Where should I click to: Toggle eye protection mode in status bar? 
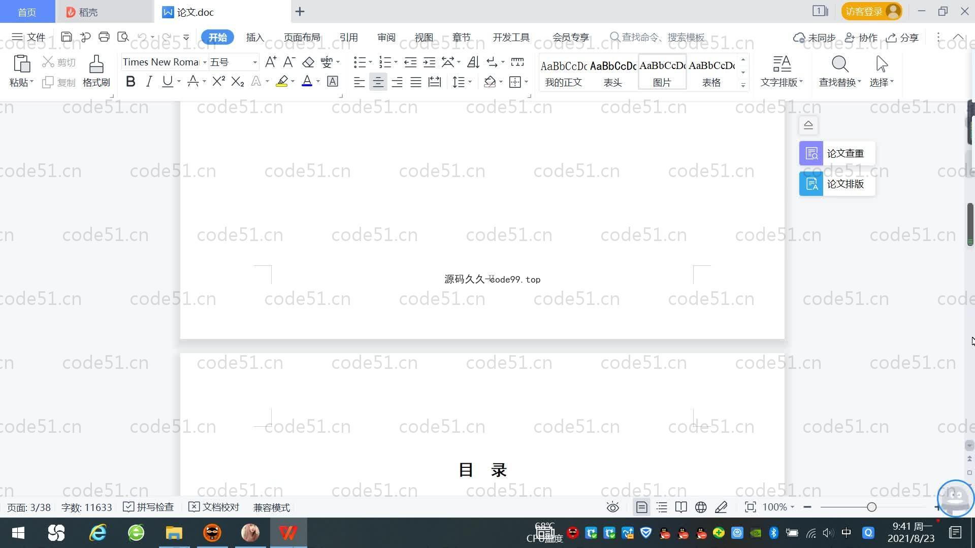(613, 507)
